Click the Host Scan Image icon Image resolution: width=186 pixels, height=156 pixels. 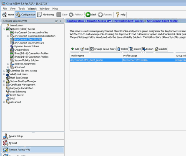(x=8, y=78)
